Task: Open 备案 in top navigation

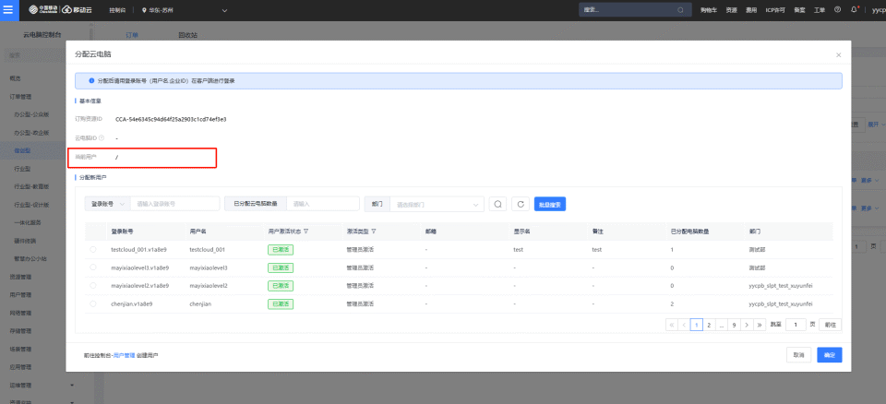Action: [x=799, y=10]
